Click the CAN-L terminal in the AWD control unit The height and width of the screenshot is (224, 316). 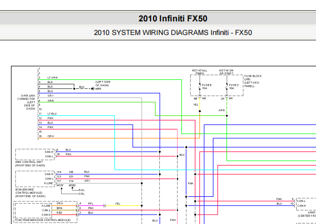click(49, 157)
